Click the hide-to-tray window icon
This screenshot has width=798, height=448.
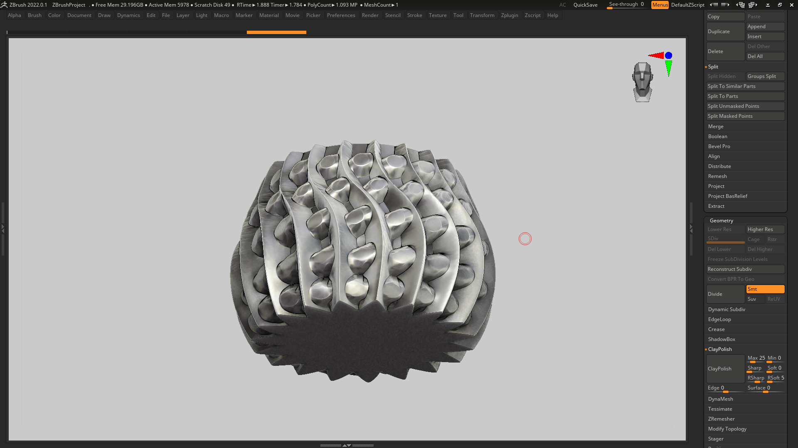768,5
